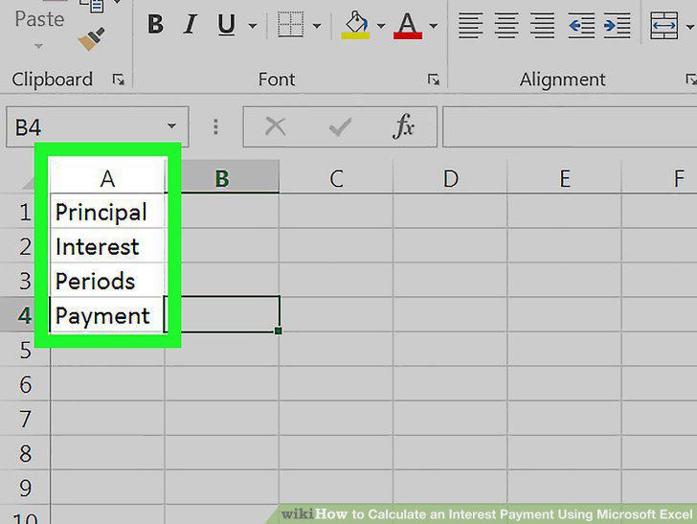697x524 pixels.
Task: Select cell containing Interest
Action: pos(107,246)
